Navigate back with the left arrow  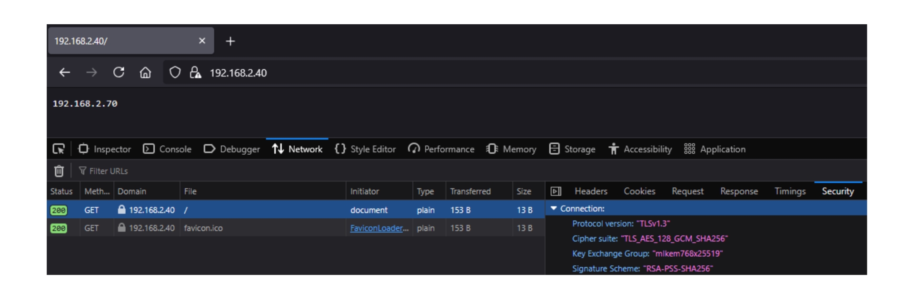(65, 73)
